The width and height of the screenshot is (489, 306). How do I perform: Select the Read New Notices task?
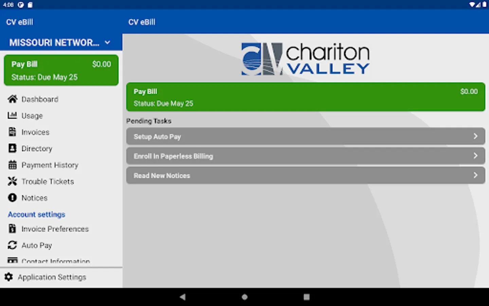point(306,175)
